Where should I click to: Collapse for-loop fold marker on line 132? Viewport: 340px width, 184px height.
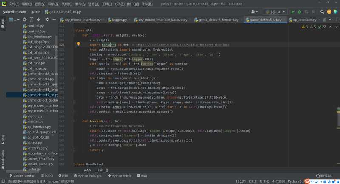74,78
